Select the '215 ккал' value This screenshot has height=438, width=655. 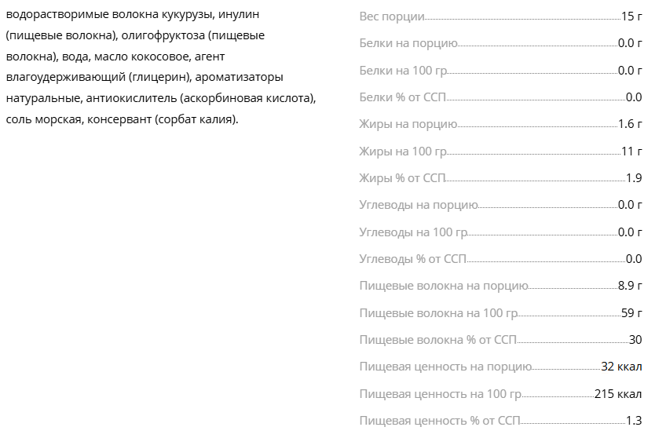click(618, 394)
